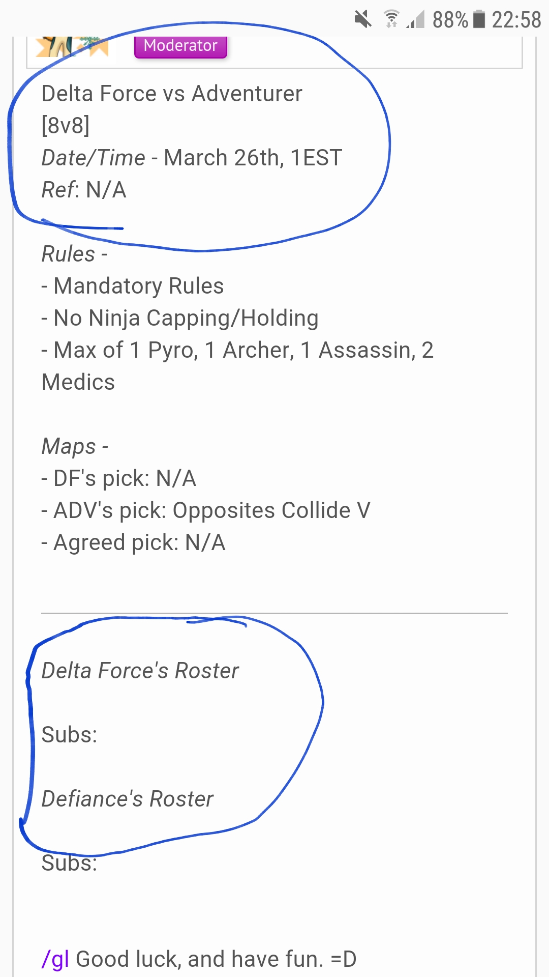549x977 pixels.
Task: Tap the muted sound icon in status bar
Action: click(x=363, y=20)
